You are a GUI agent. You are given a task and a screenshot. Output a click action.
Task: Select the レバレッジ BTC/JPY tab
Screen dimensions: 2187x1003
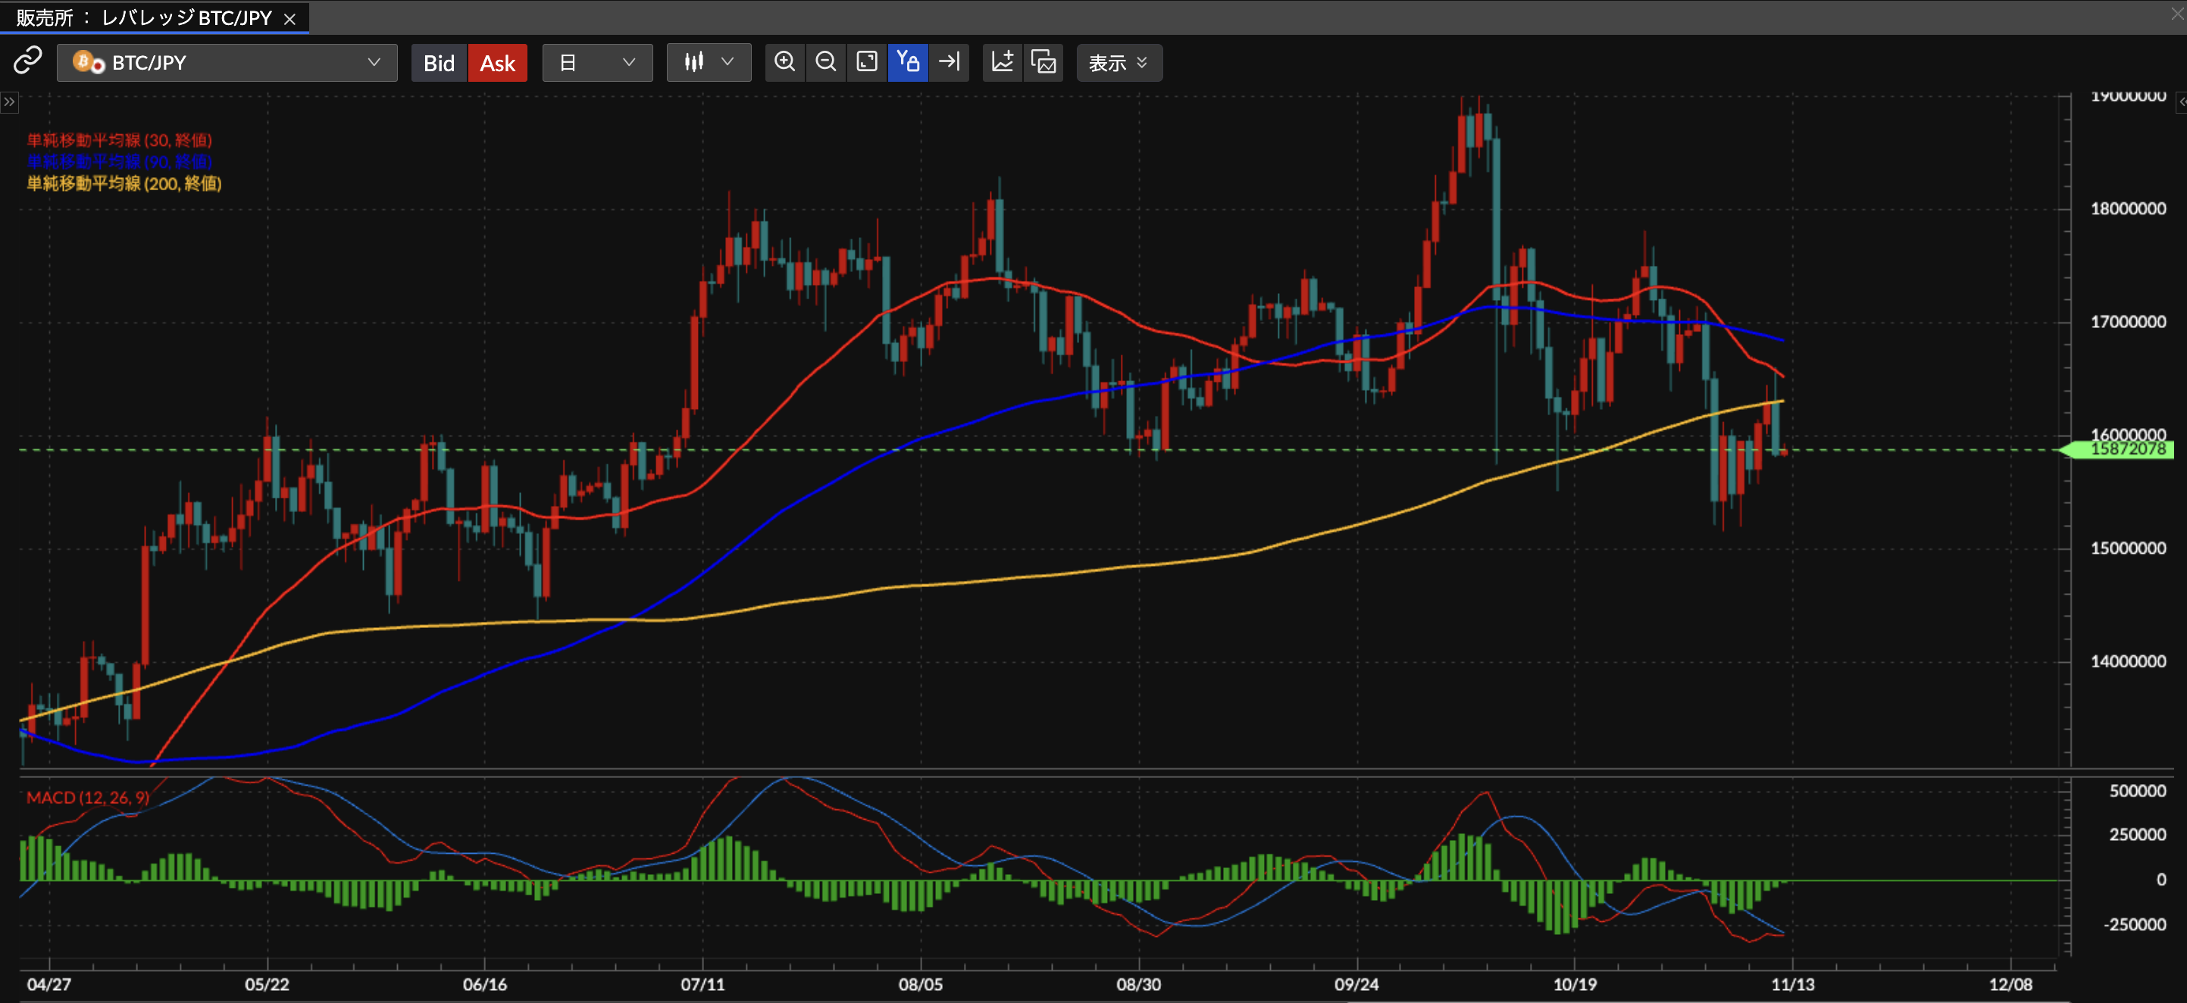[x=144, y=18]
